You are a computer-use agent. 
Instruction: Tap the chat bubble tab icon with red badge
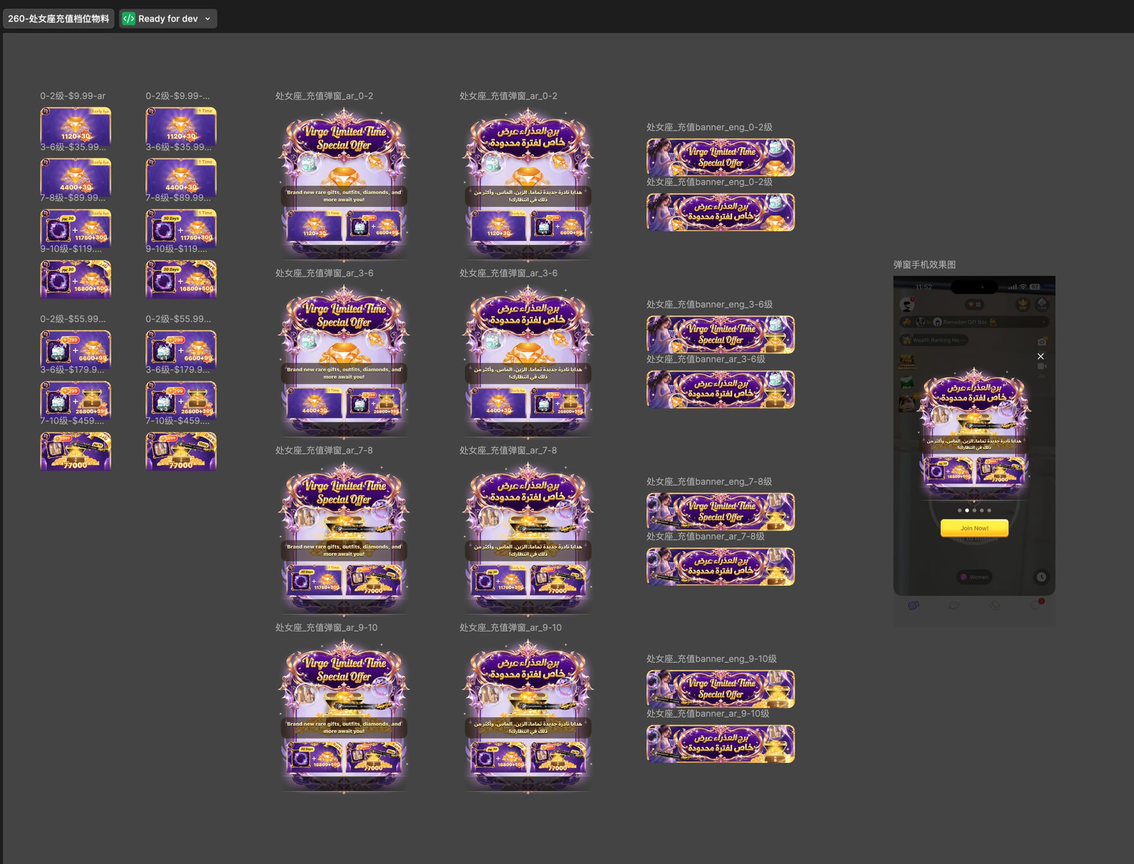pyautogui.click(x=1036, y=605)
